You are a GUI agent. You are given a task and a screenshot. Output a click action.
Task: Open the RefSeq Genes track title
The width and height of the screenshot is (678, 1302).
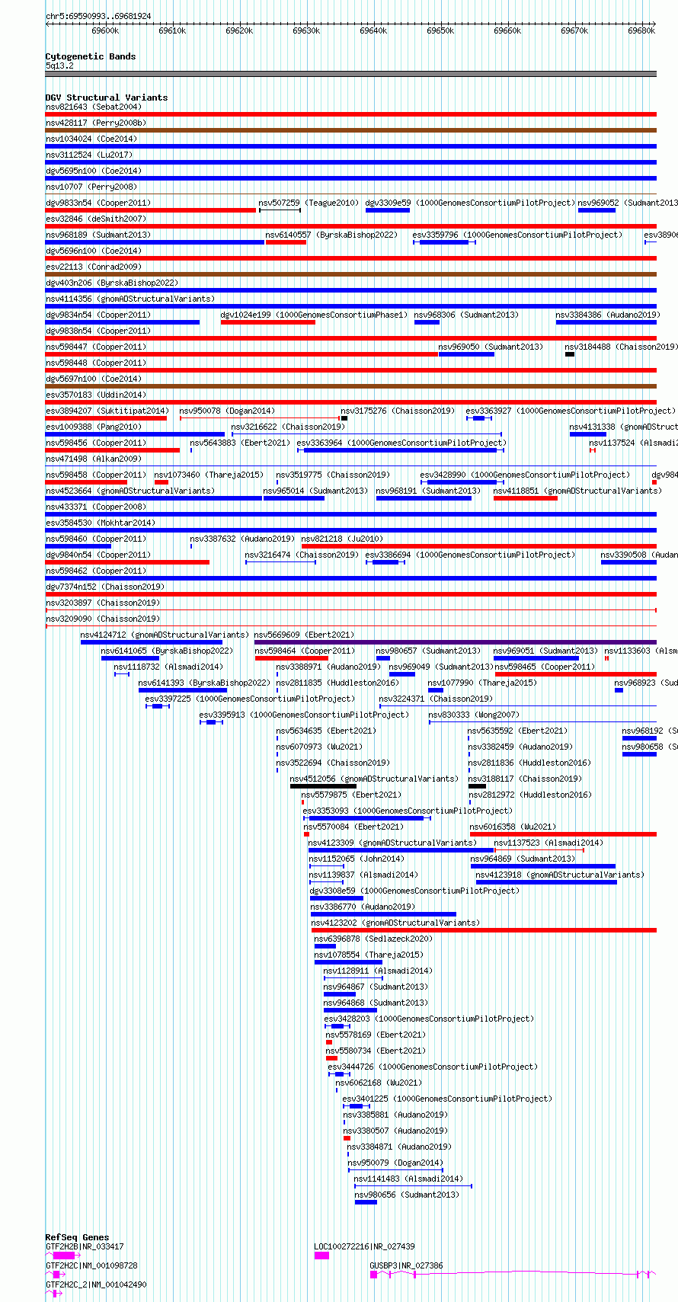(77, 1237)
